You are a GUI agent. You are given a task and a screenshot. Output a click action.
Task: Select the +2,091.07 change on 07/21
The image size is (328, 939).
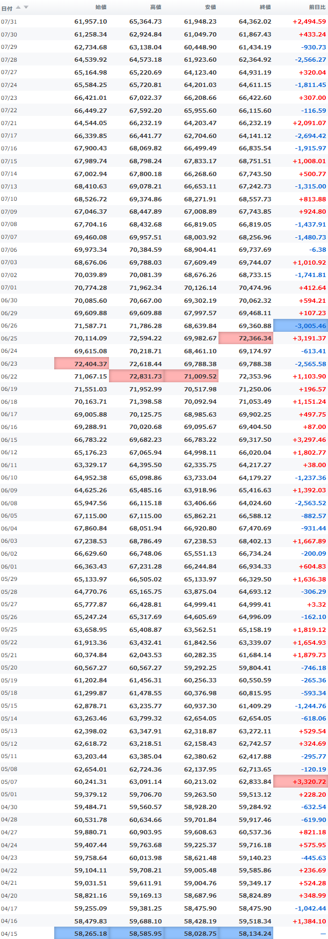coord(309,123)
